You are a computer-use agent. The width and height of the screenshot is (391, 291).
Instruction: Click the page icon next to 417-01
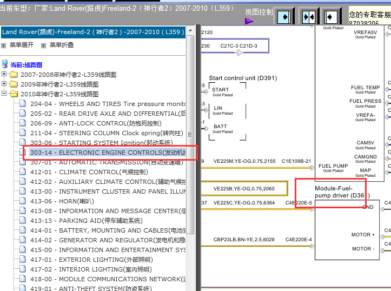click(22, 259)
